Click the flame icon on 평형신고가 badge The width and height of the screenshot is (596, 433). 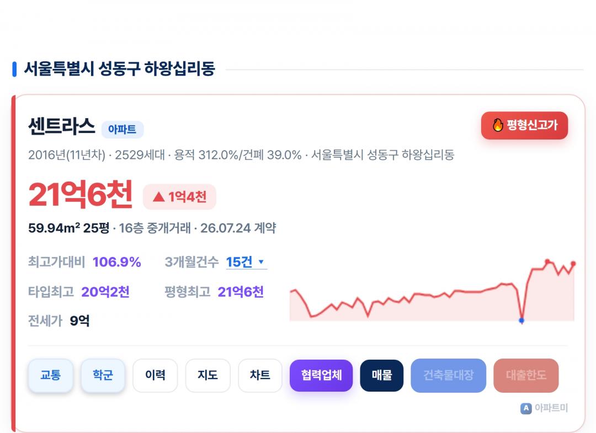498,125
